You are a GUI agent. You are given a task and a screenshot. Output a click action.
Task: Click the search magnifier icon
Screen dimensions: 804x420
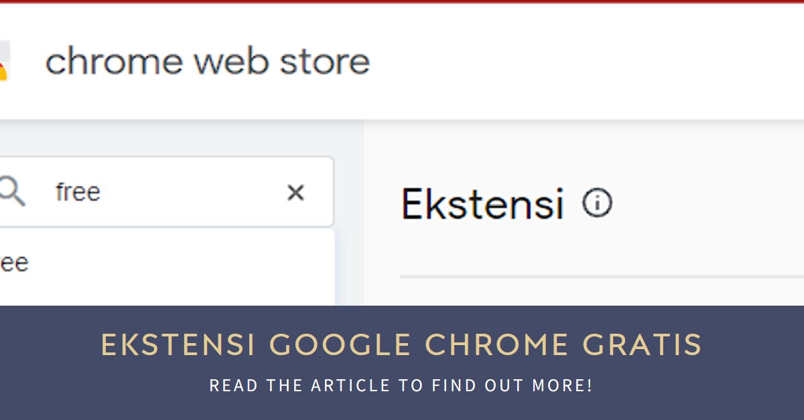point(11,193)
